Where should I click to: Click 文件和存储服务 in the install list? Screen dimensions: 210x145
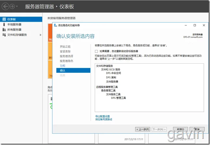point(104,66)
